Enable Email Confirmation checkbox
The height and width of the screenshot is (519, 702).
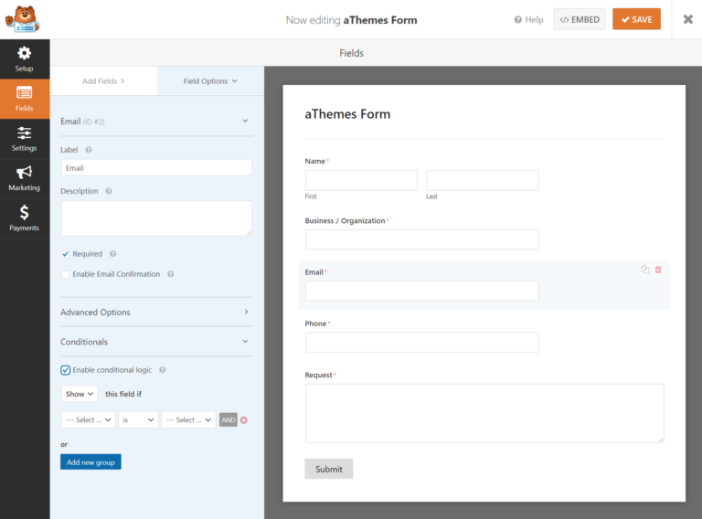[66, 274]
